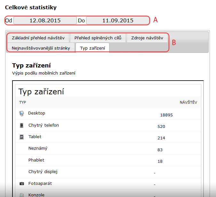Click the console icon beside Konzole
216x197 pixels.
21,194
